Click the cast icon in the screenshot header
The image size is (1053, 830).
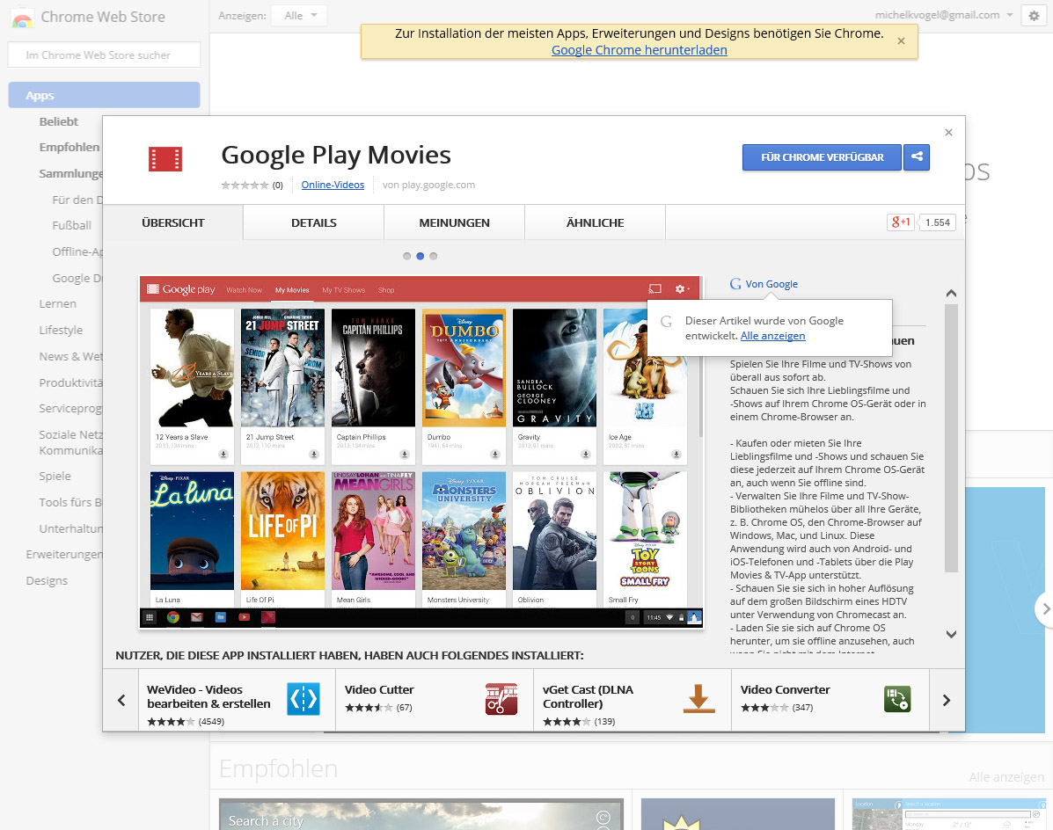click(x=654, y=288)
